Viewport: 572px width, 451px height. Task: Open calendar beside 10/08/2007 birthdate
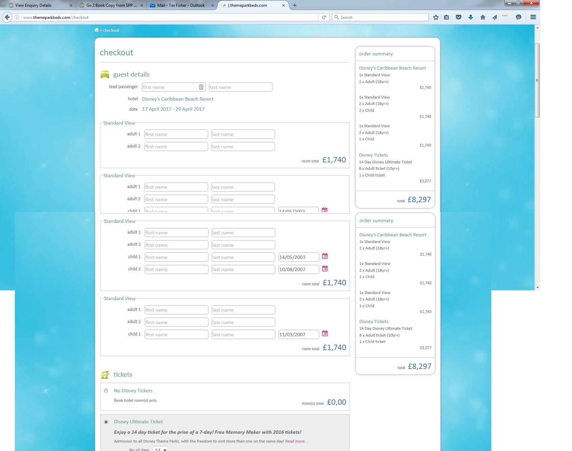[325, 268]
